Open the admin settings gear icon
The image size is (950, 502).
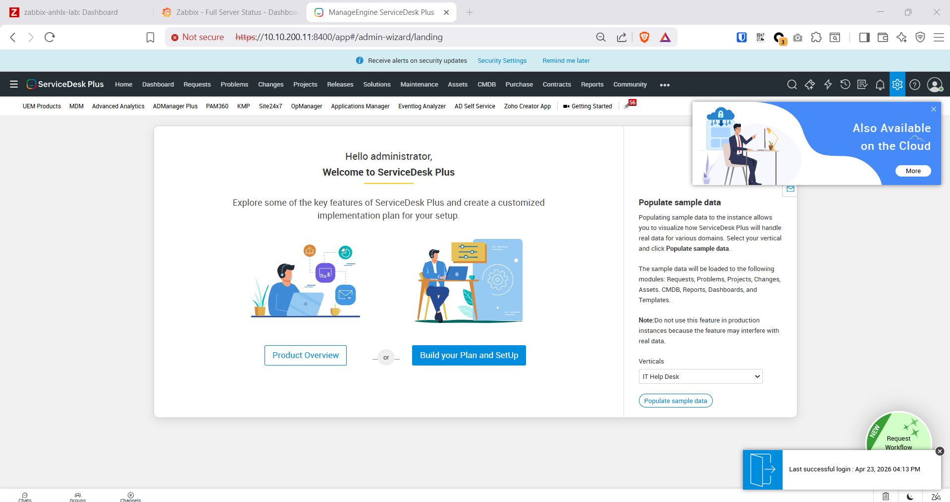[x=897, y=85]
